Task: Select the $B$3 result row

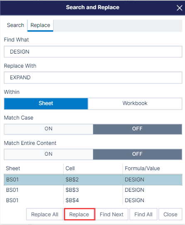Action: [x=93, y=190]
